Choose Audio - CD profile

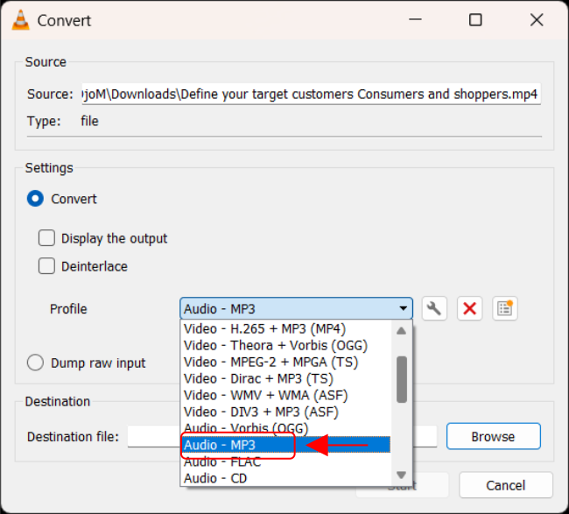tap(285, 478)
